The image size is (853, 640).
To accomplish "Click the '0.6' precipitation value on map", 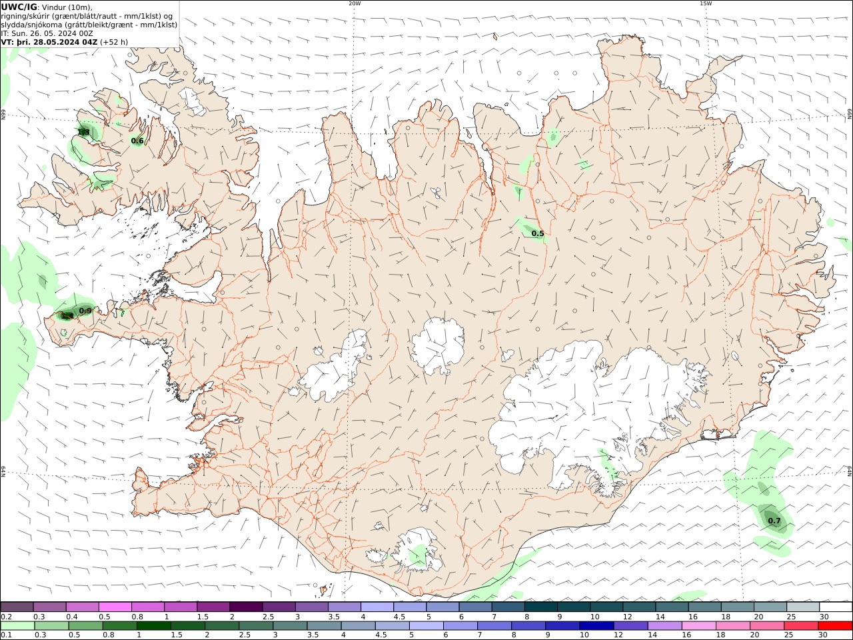I will point(137,141).
